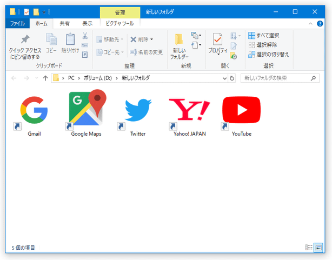Screen dimensions: 332x260
Task: Click the New folder icon in ribbon
Action: coord(179,39)
